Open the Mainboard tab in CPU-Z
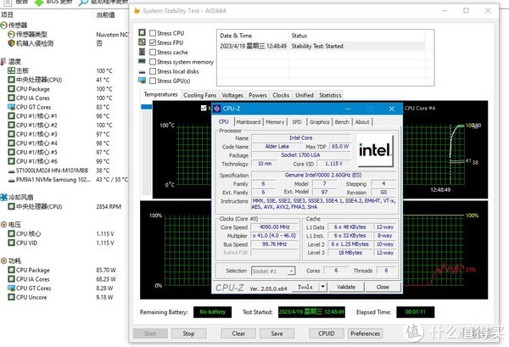This screenshot has width=509, height=347. (x=248, y=122)
